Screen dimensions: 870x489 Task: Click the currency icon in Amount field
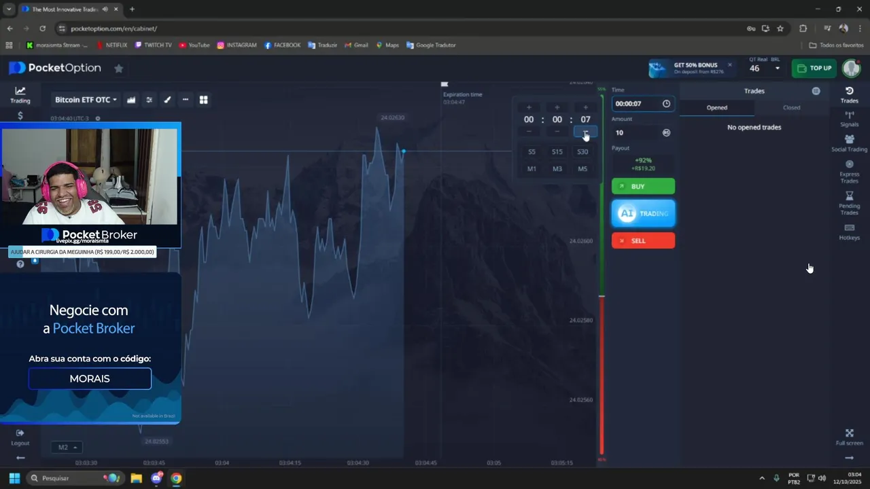tap(666, 132)
